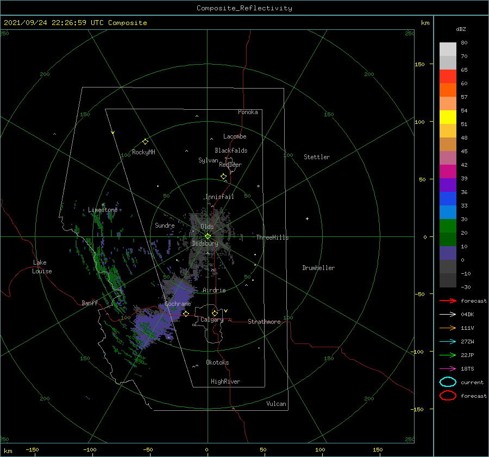The height and width of the screenshot is (457, 489).
Task: Click the red forecast arrow in legend
Action: pos(448,301)
